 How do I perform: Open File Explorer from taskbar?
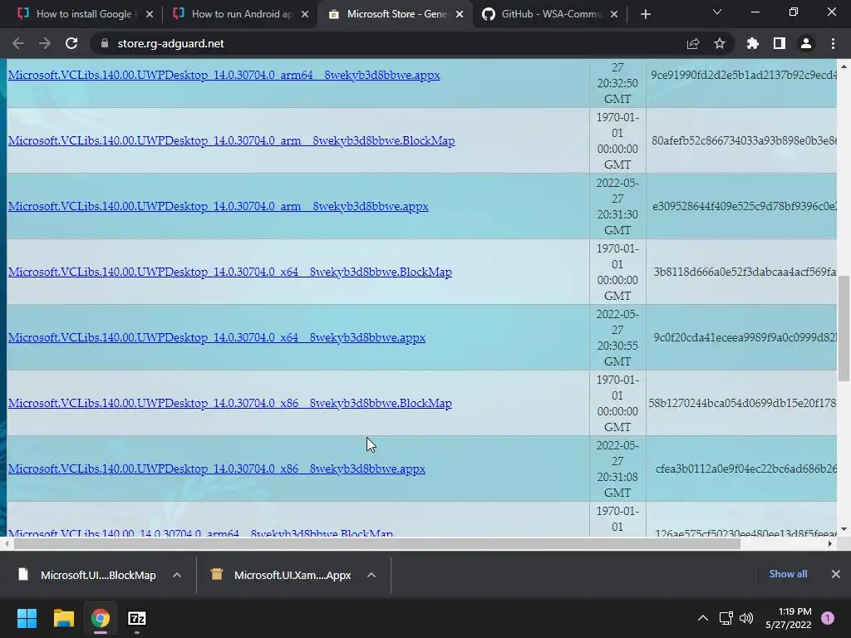pyautogui.click(x=63, y=618)
